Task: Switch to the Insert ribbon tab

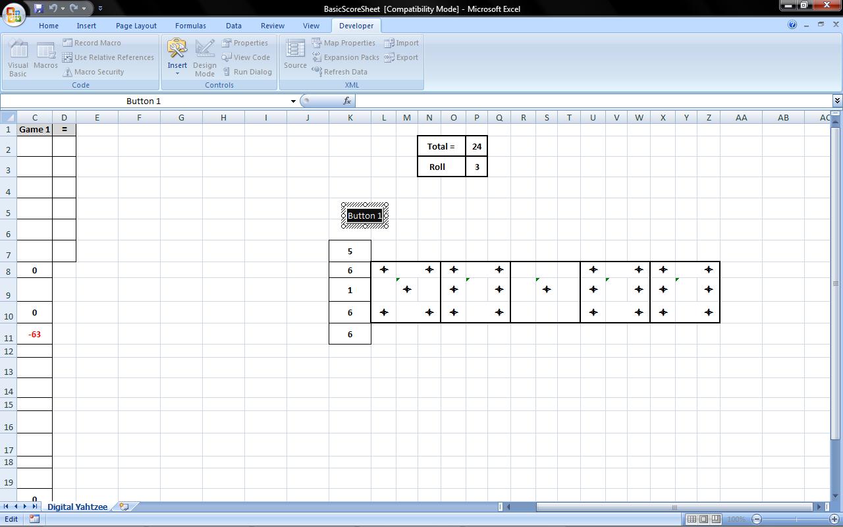Action: click(x=86, y=26)
